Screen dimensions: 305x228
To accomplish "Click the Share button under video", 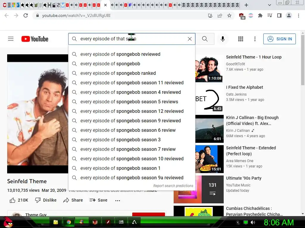I will pyautogui.click(x=73, y=200).
